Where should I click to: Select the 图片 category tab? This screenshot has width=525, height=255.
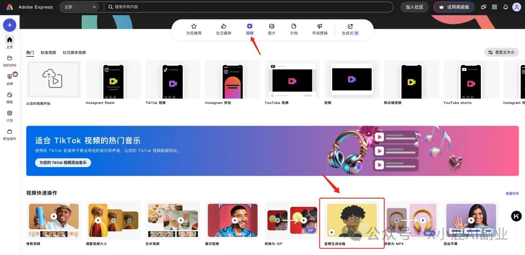click(x=272, y=30)
